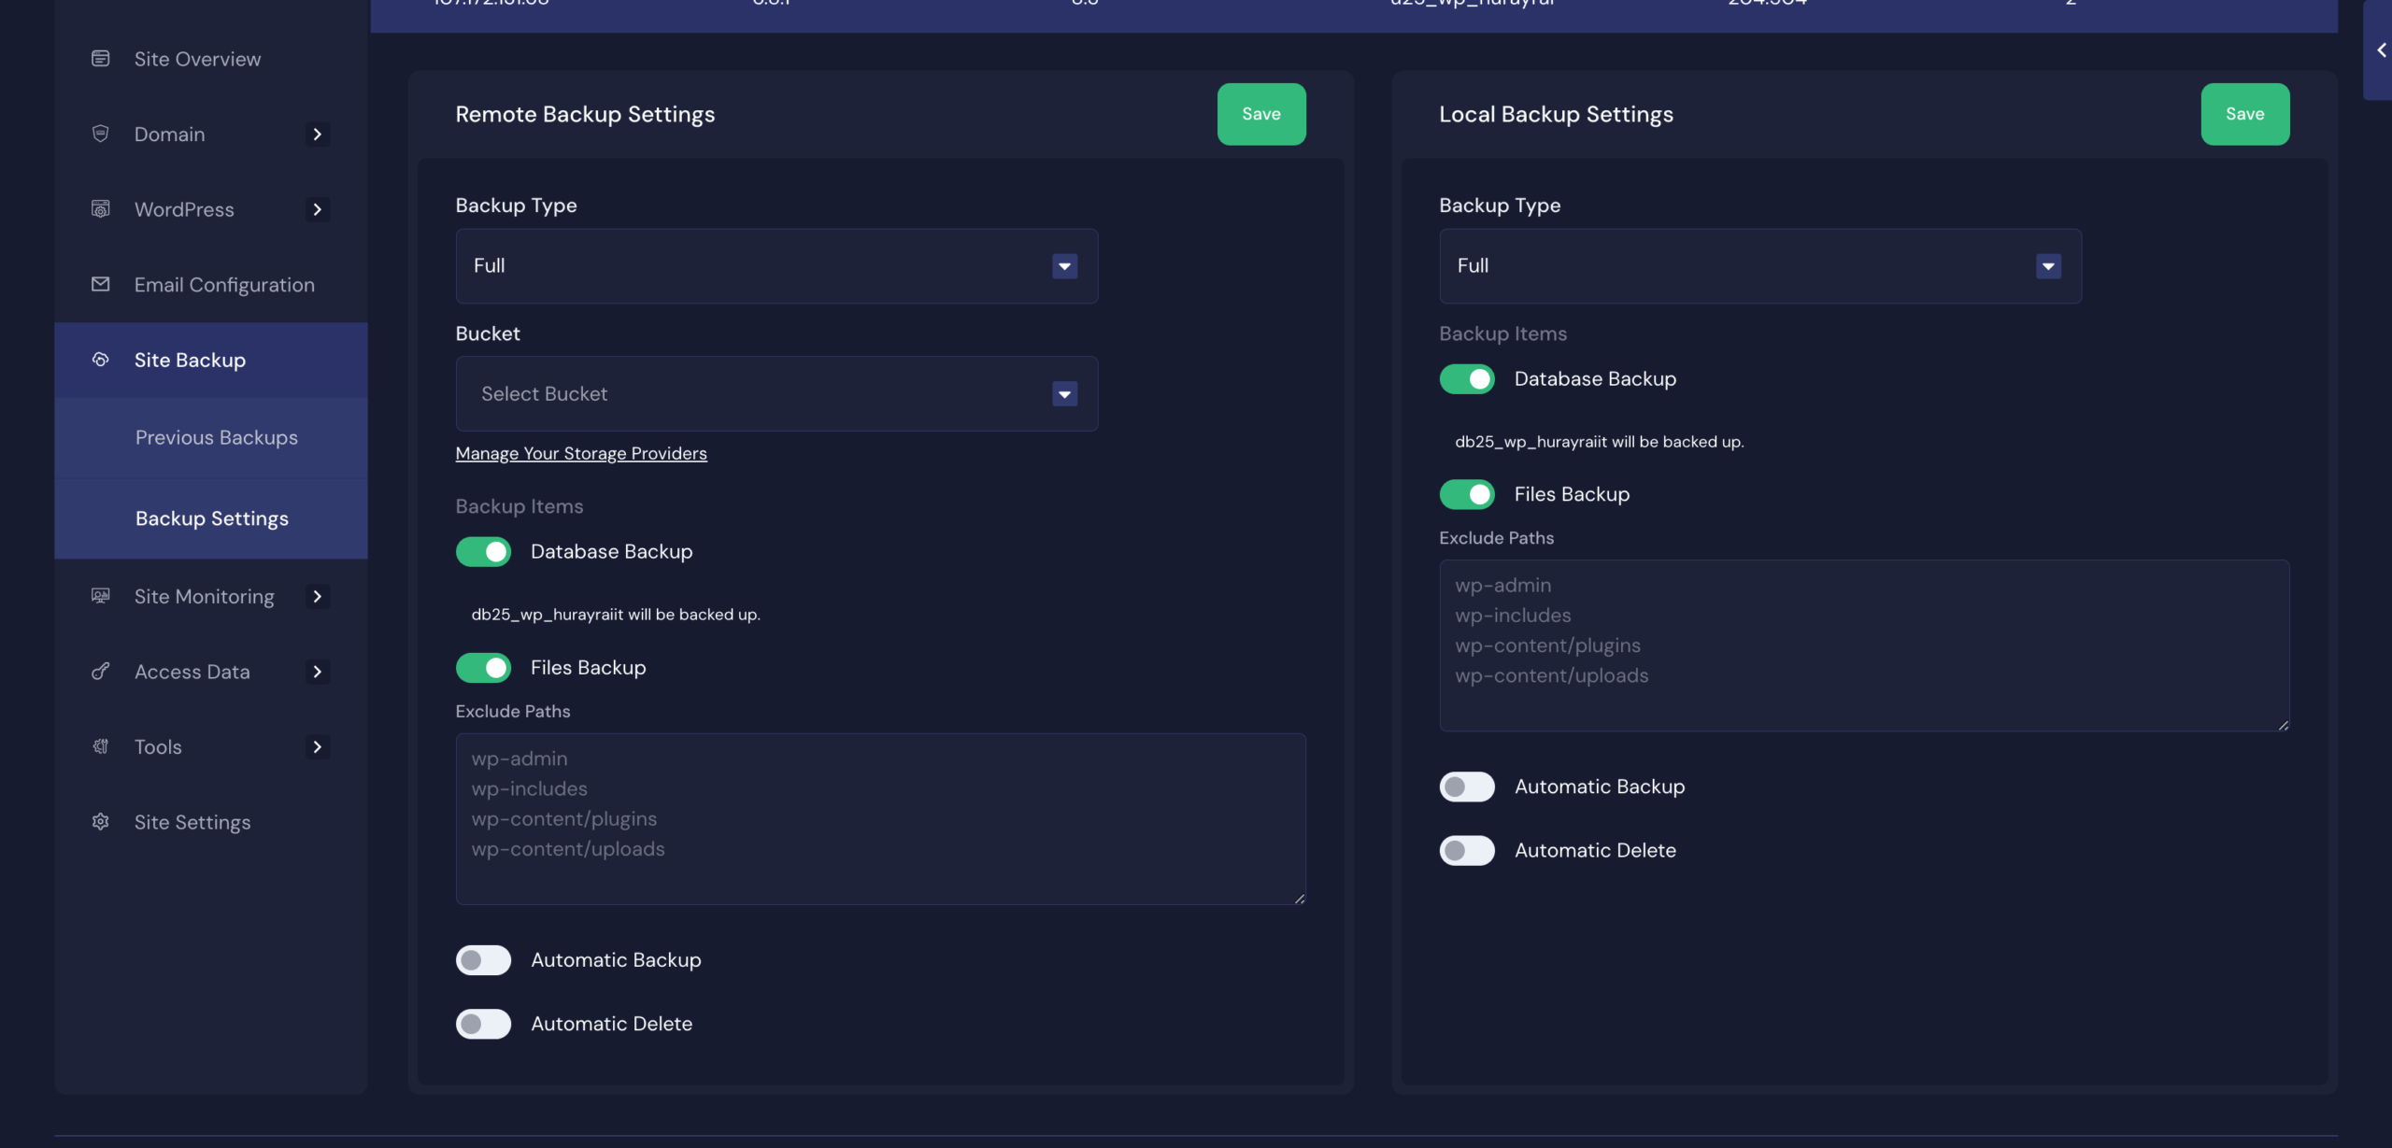This screenshot has height=1148, width=2392.
Task: Open the Select Bucket dropdown
Action: [776, 394]
